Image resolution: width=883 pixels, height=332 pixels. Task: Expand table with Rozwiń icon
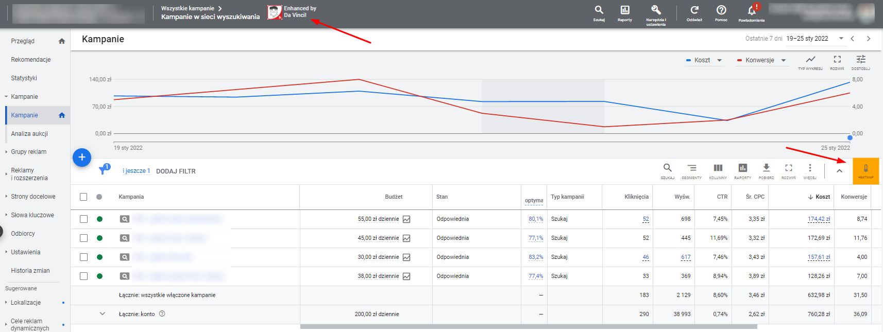coord(789,171)
